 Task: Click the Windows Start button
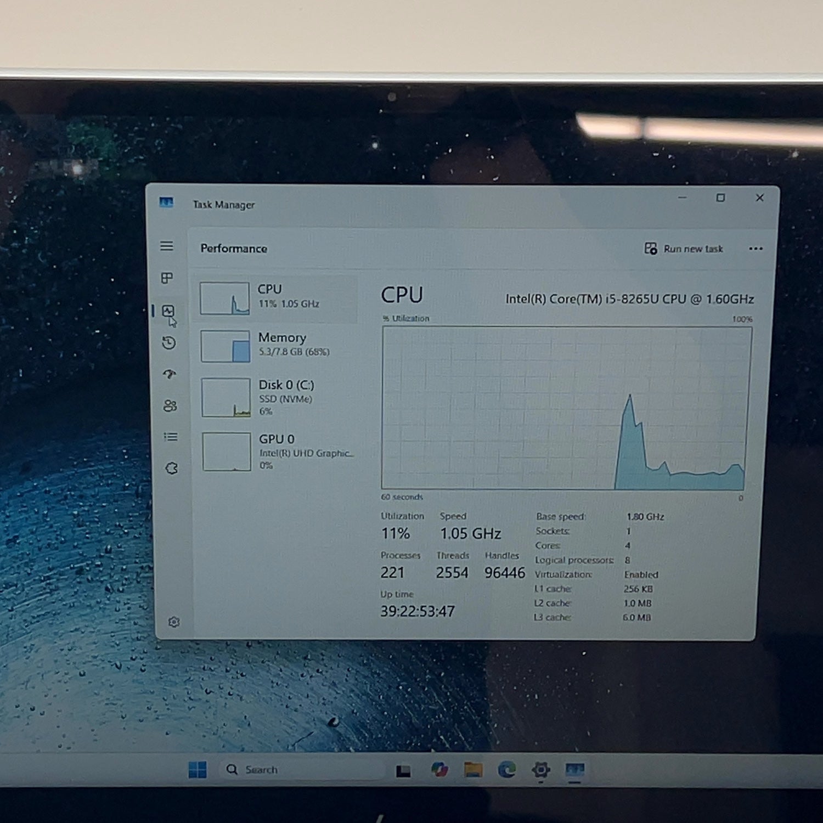(x=198, y=769)
